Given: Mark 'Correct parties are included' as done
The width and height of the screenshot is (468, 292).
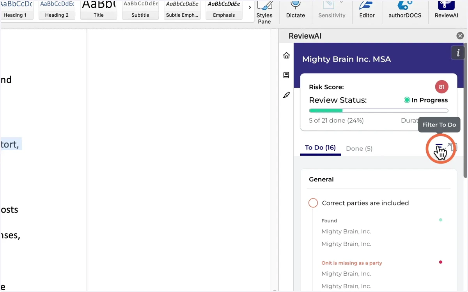Looking at the screenshot, I should [x=313, y=203].
